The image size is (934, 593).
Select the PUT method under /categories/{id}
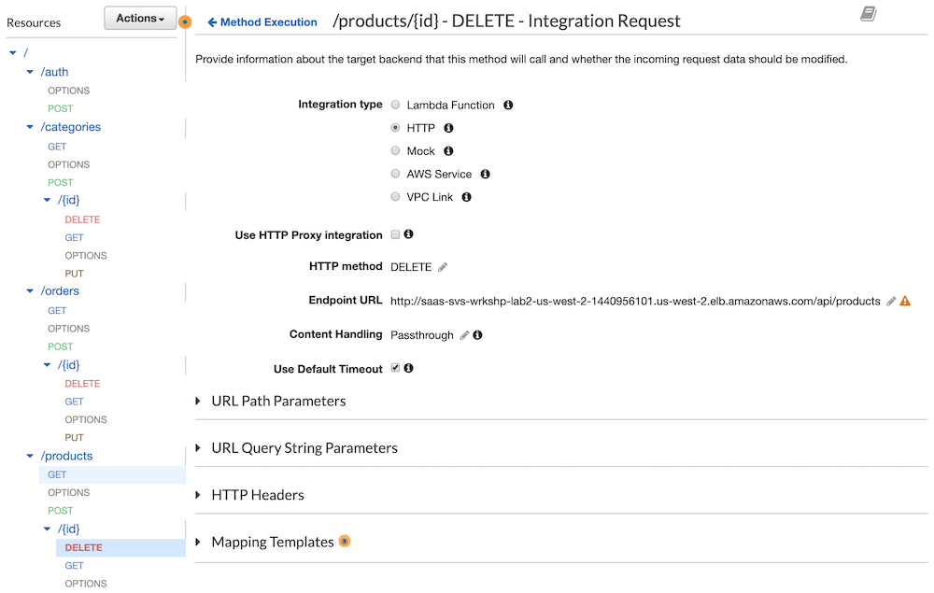74,274
